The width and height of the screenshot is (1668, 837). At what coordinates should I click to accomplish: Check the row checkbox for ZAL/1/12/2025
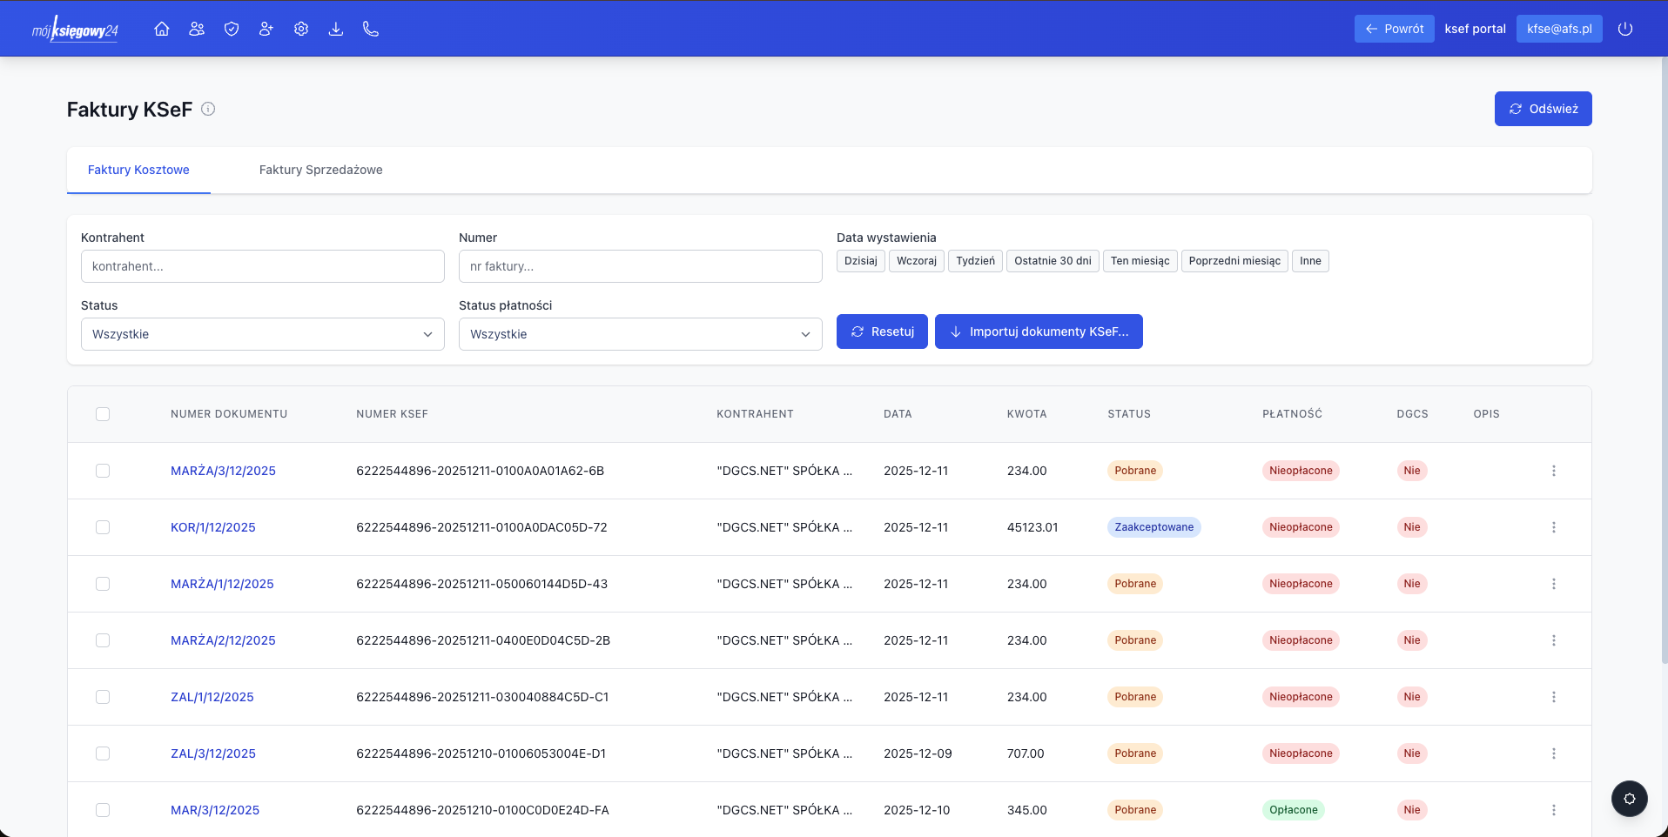click(103, 697)
